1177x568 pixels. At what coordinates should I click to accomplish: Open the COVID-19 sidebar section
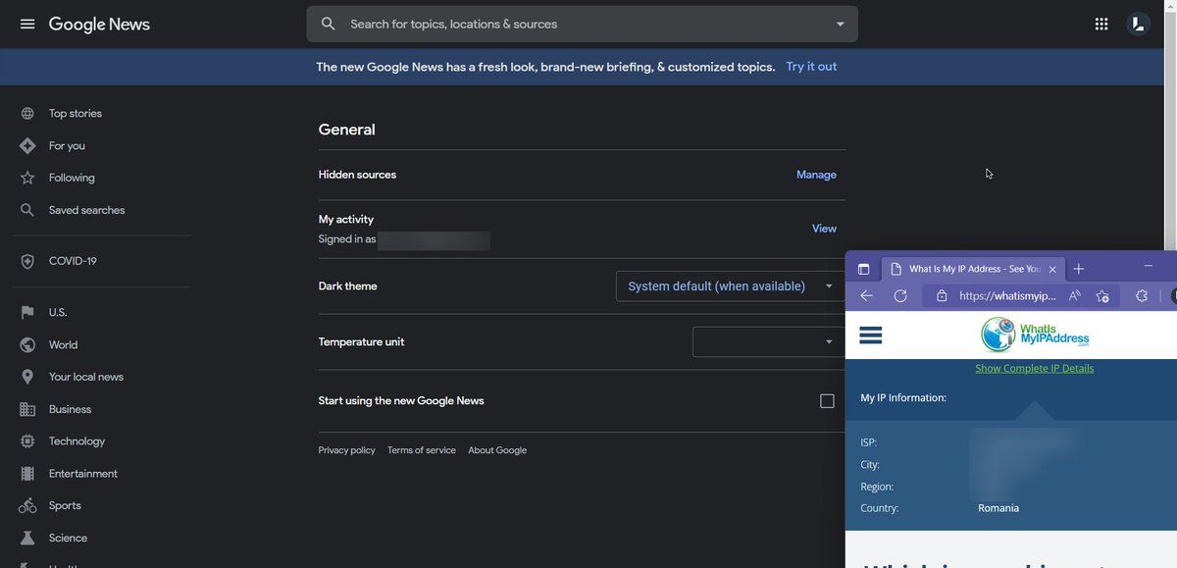tap(73, 261)
